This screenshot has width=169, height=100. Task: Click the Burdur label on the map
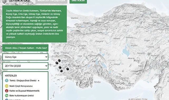pos(88,73)
